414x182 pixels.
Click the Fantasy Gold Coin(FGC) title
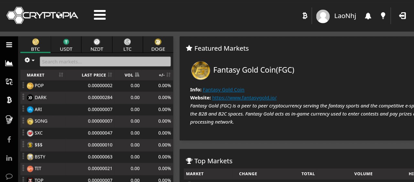254,70
